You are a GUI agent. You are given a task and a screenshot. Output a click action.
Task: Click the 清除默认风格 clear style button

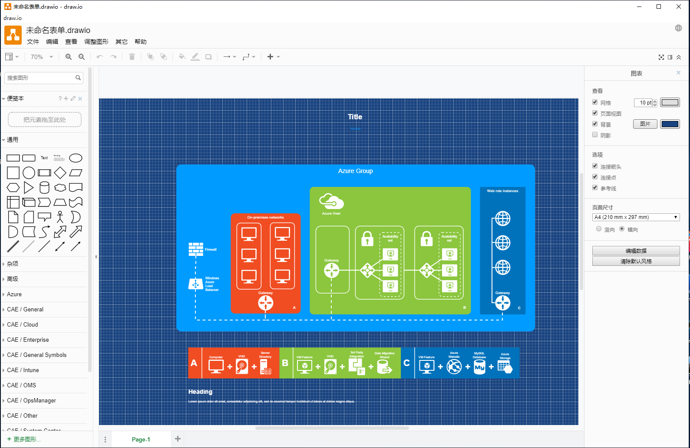tap(636, 261)
